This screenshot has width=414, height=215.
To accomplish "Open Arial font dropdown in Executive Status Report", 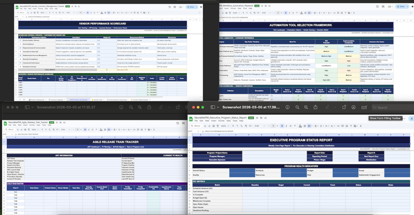I will pos(260,126).
